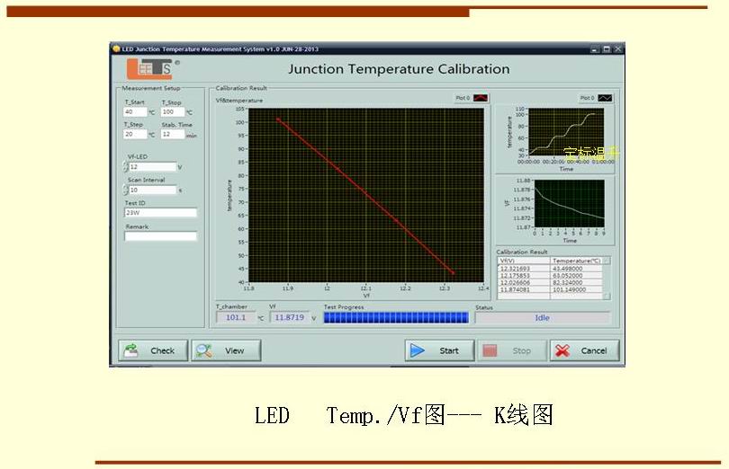Click the Scan Interval value field
This screenshot has height=469, width=729.
(152, 190)
